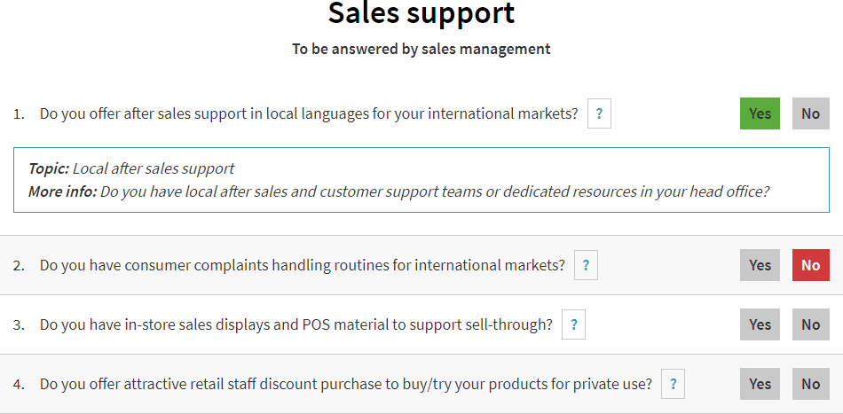Image resolution: width=843 pixels, height=414 pixels.
Task: Click help icon for local languages question
Action: coord(599,113)
